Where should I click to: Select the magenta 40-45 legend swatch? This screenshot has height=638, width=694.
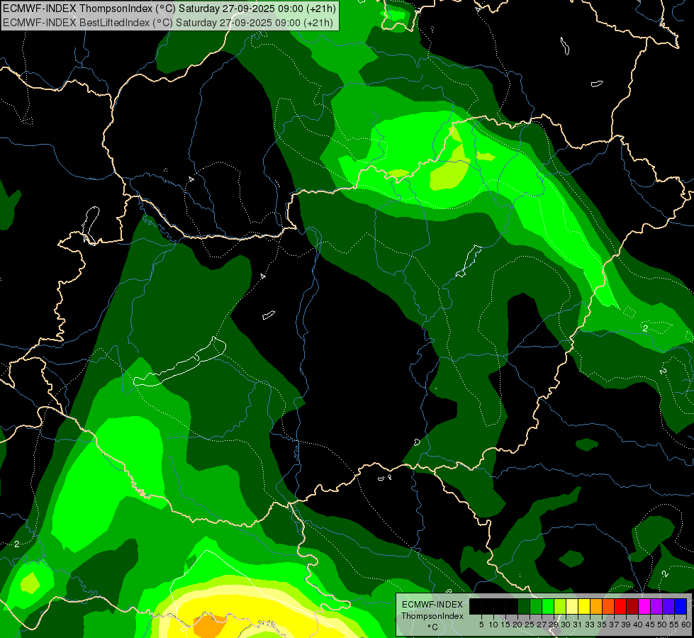tap(644, 606)
